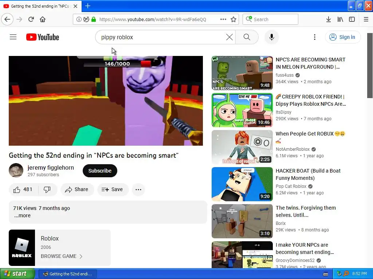Open BROWSE GAME link for Roblox
Viewport: 373px width, 279px height.
pos(62,256)
